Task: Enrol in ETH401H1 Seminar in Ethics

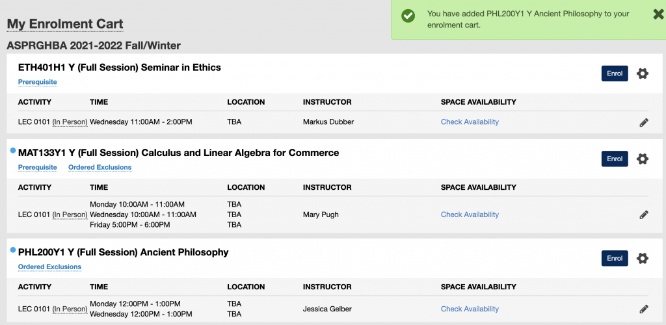Action: point(615,73)
